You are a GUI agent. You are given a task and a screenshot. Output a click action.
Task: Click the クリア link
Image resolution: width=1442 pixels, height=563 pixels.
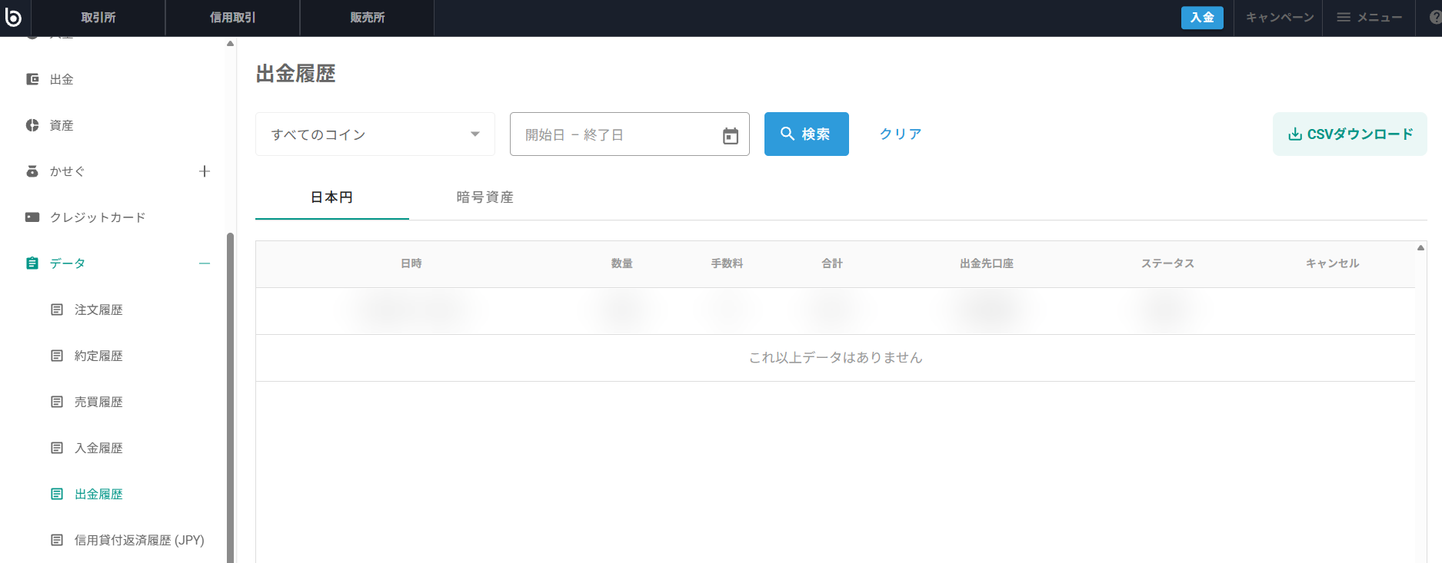[901, 134]
